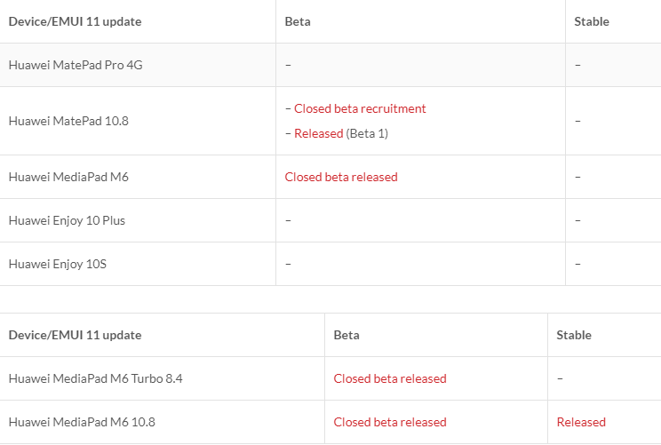Open Closed beta released link for MediaPad M6 10.8
Viewport: 661px width, 445px height.
[x=390, y=422]
